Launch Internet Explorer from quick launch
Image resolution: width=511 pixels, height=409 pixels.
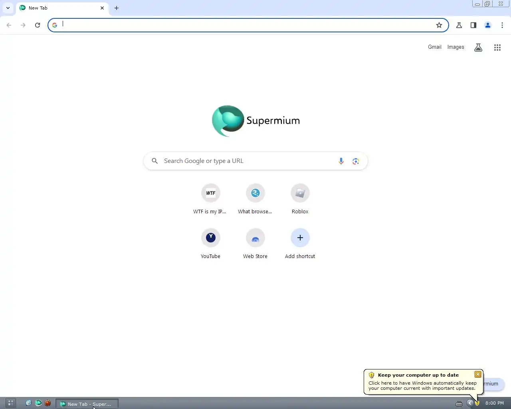[x=28, y=403]
